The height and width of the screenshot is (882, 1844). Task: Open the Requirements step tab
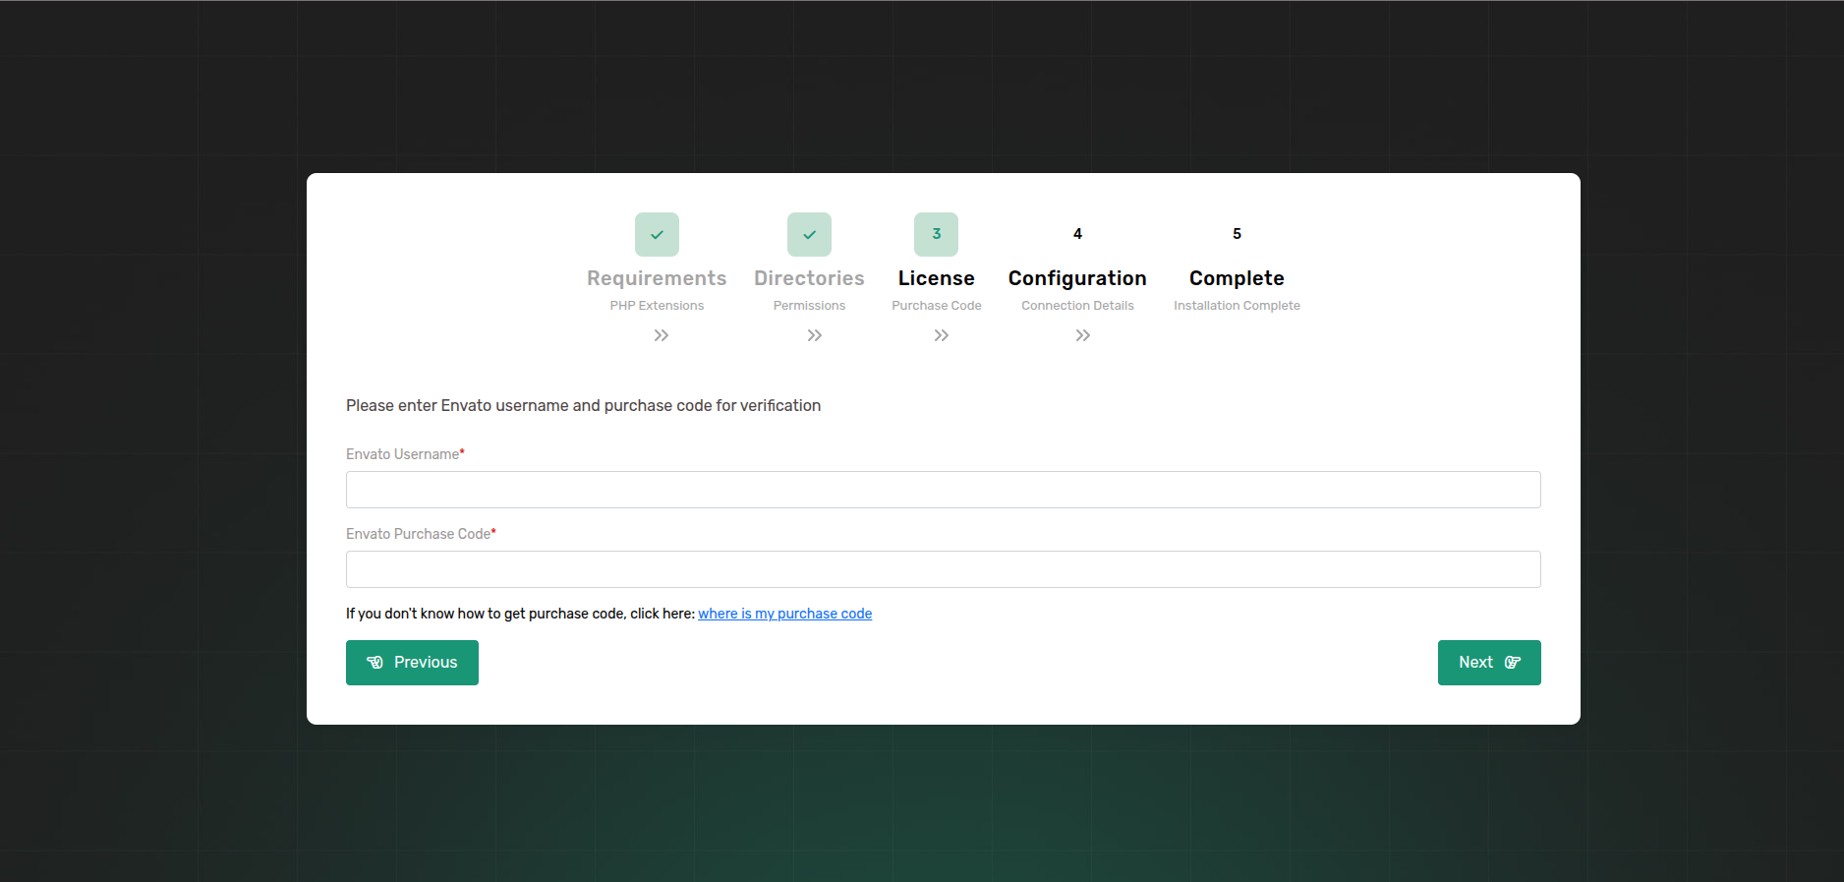[x=657, y=278]
